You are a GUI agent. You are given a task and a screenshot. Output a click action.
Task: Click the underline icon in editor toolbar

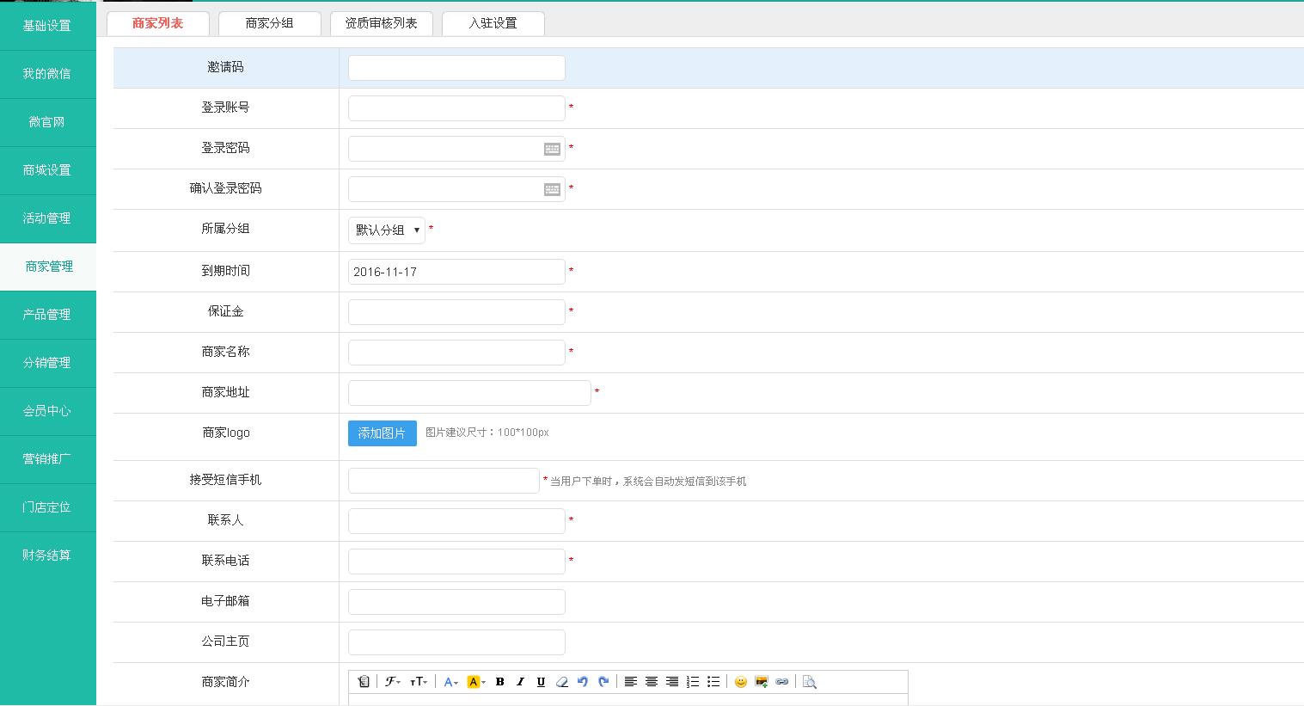pos(541,682)
